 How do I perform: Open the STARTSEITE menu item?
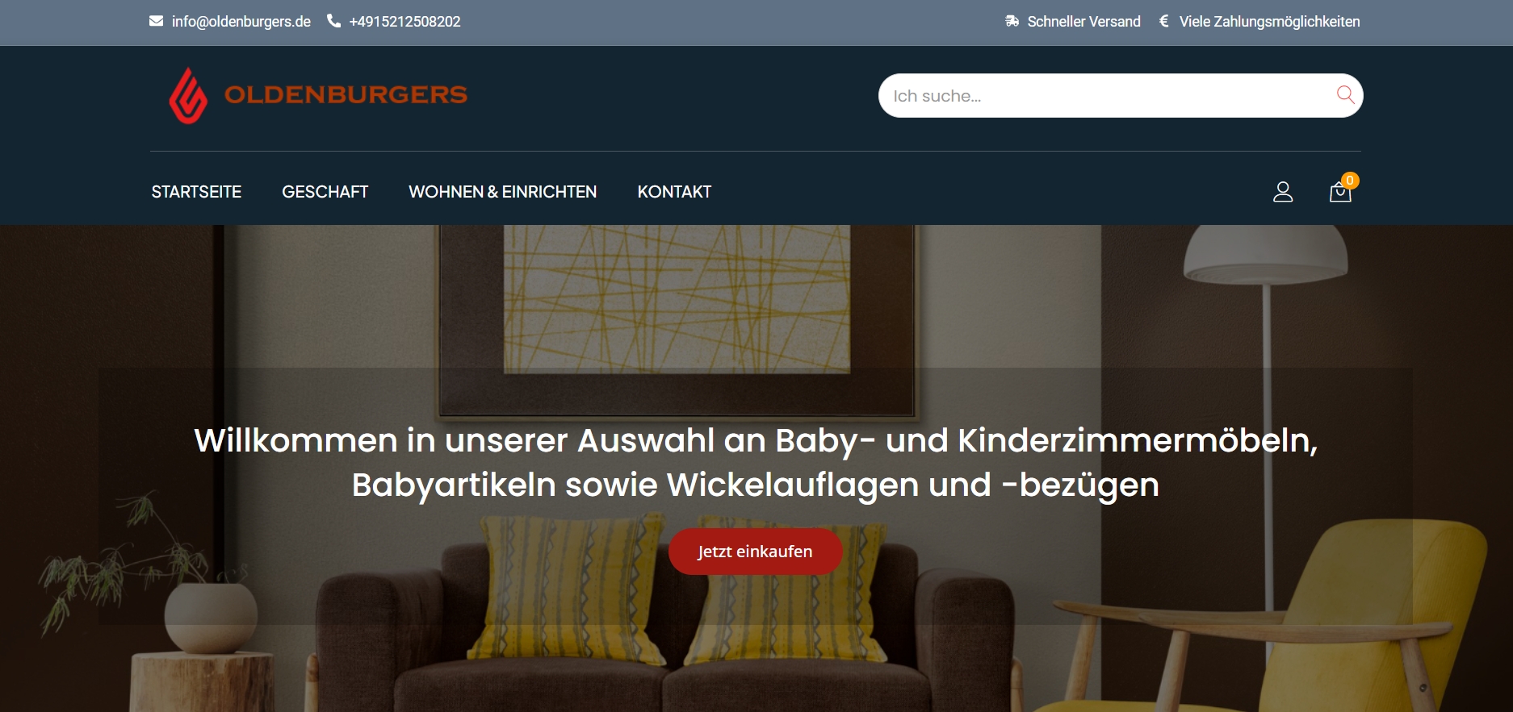click(196, 192)
